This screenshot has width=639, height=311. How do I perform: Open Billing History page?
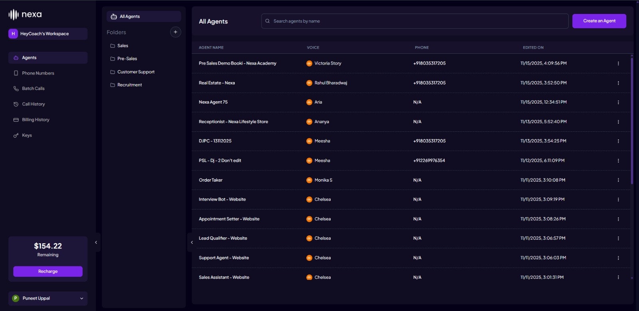click(x=48, y=120)
